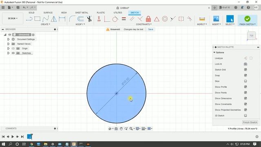Switch to the SOLID tab
The width and height of the screenshot is (261, 147).
click(31, 13)
